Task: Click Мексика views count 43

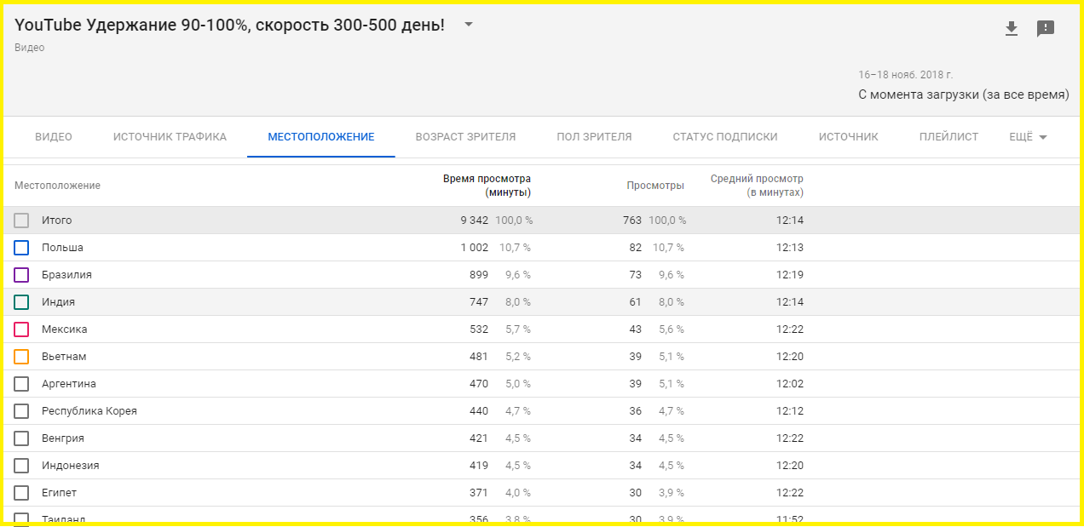Action: pos(635,329)
